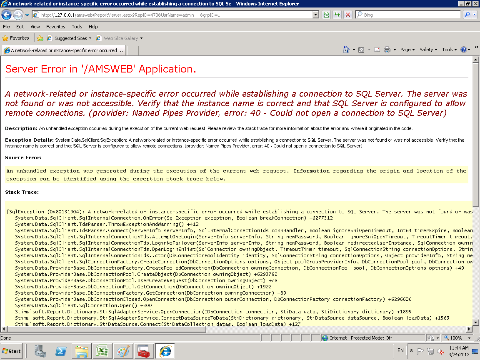The width and height of the screenshot is (480, 360).
Task: Click EN language indicator in tray
Action: click(x=400, y=350)
